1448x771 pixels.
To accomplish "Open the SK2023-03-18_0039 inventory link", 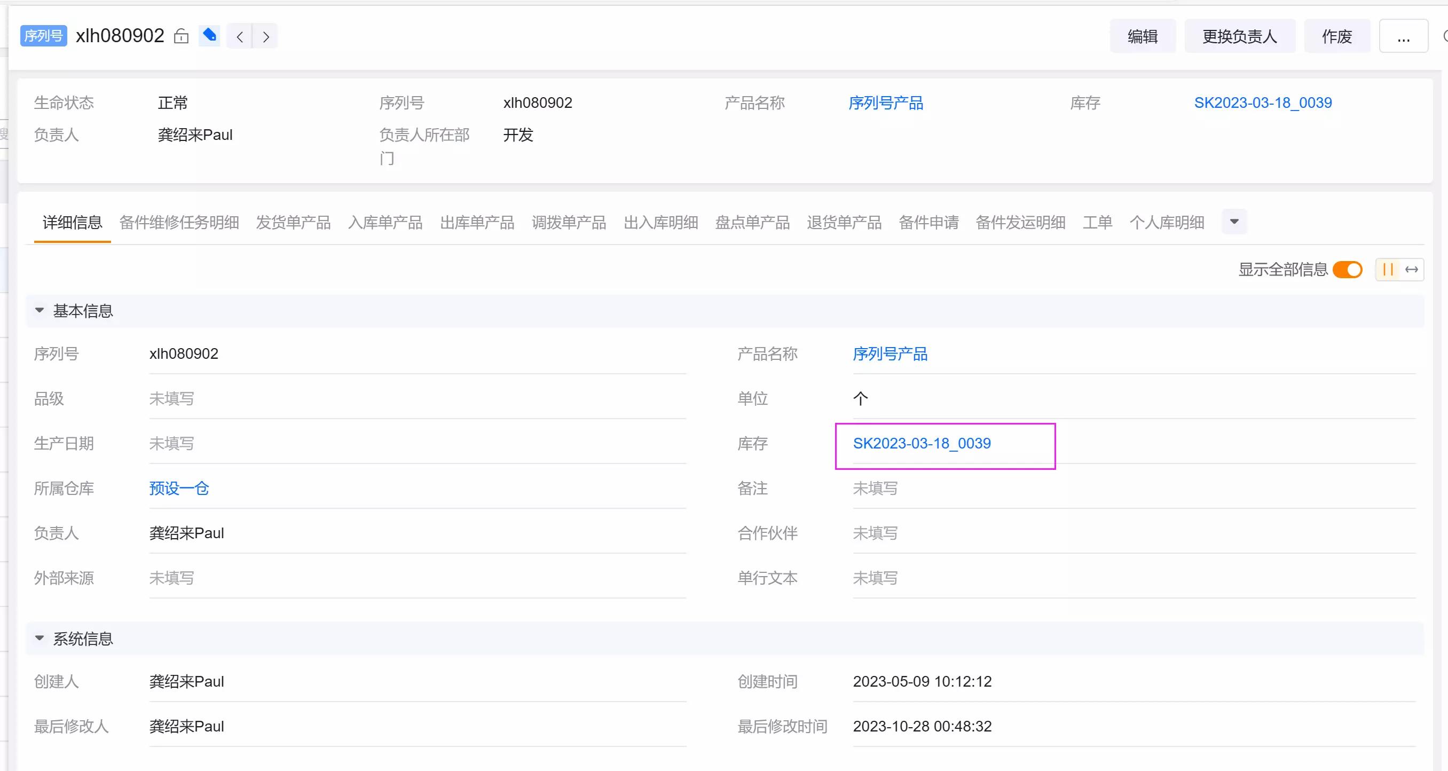I will 922,443.
